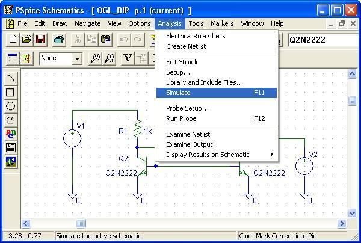Click horizontal scrollbar left arrow
The height and width of the screenshot is (243, 361).
26,223
